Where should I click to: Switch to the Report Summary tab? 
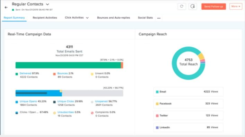(14, 18)
